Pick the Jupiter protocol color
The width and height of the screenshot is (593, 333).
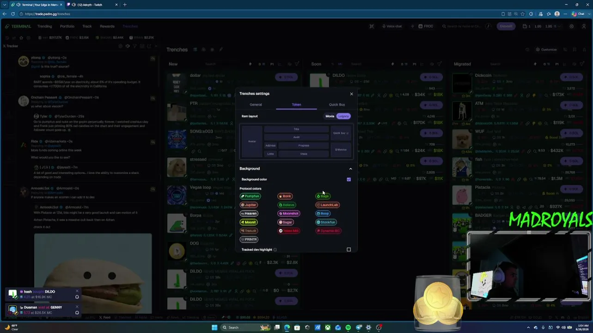(249, 205)
